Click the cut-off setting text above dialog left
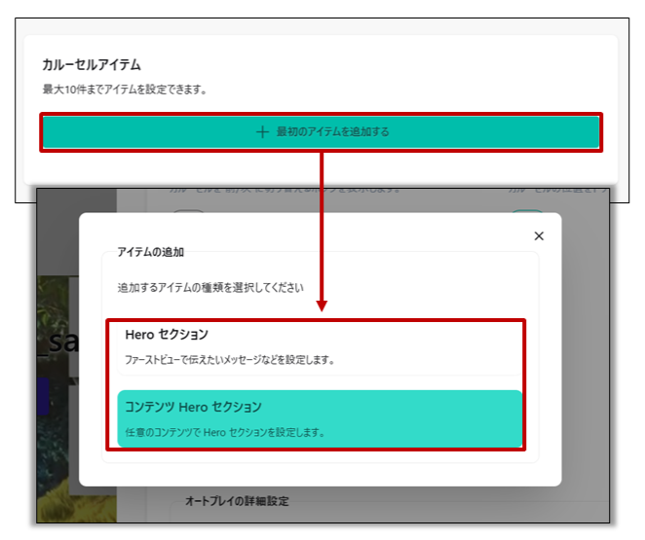 click(283, 190)
